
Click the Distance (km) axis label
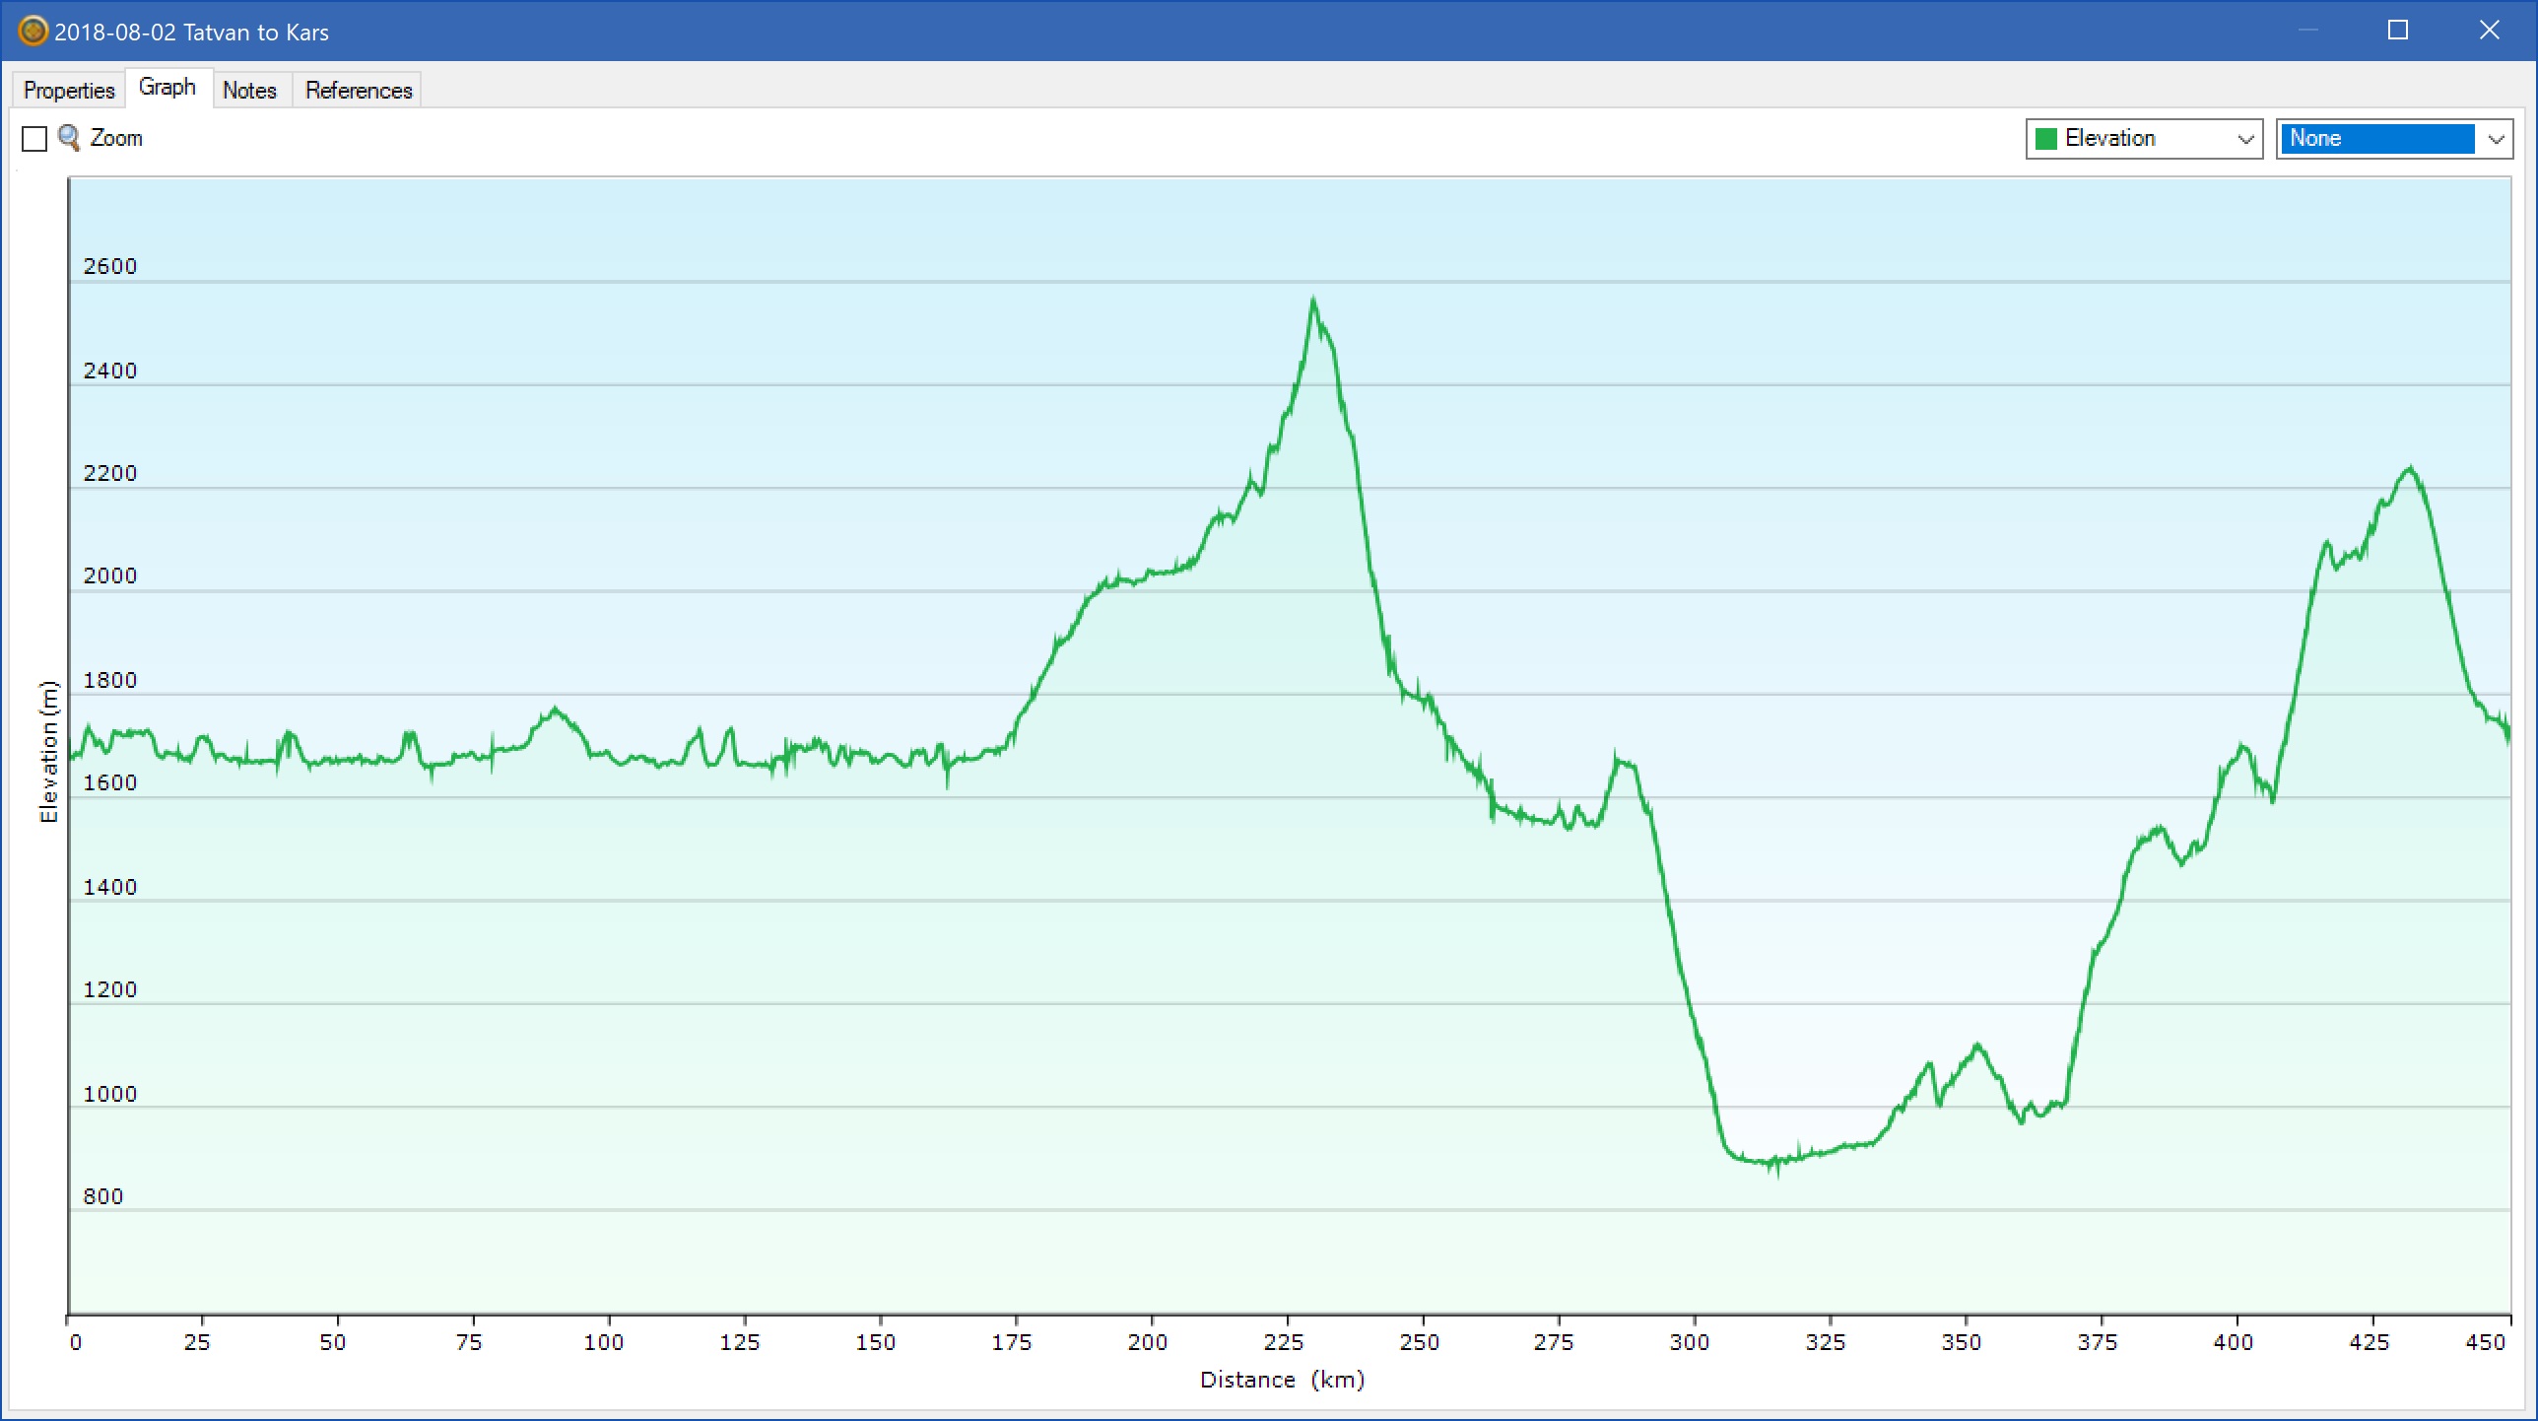coord(1282,1380)
